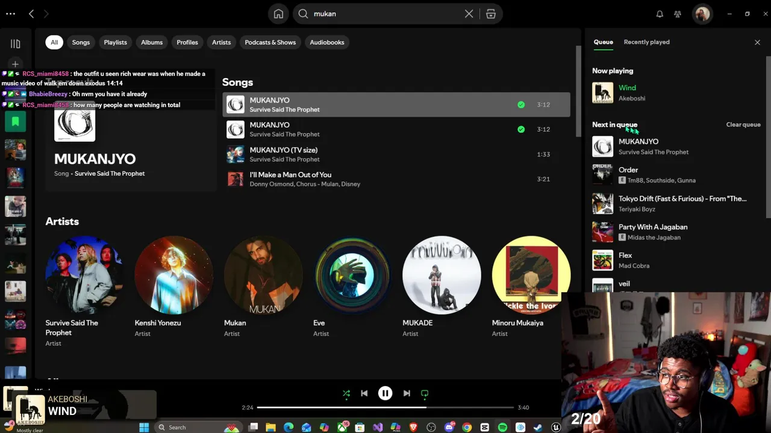Open Minoru Mukaiya artist card
Viewport: 771px width, 433px height.
pyautogui.click(x=531, y=286)
